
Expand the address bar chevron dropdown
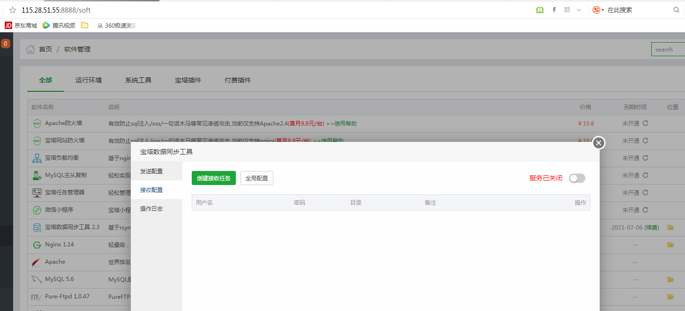(x=579, y=10)
